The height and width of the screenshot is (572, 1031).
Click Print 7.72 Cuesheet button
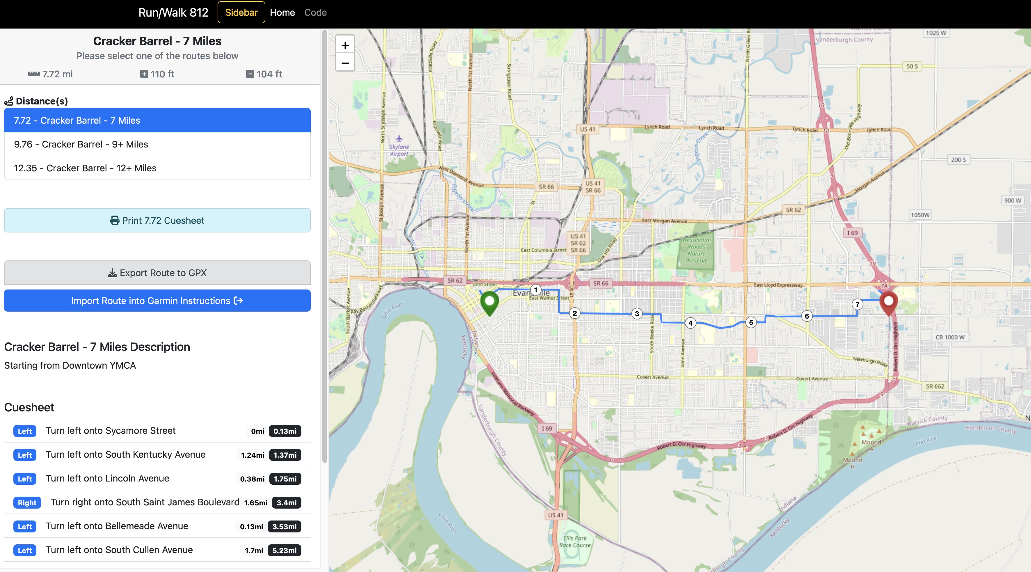[157, 220]
